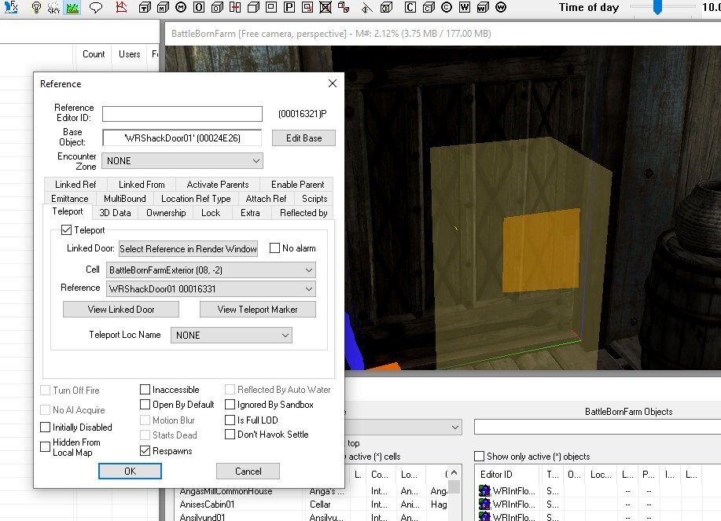Click Select Reference in Render Window
721x521 pixels.
click(x=188, y=248)
